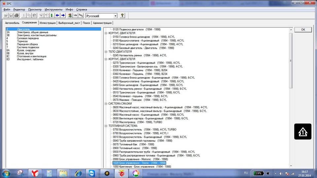The image size is (317, 178).
Task: Open the Инструменты menu
Action: [53, 10]
